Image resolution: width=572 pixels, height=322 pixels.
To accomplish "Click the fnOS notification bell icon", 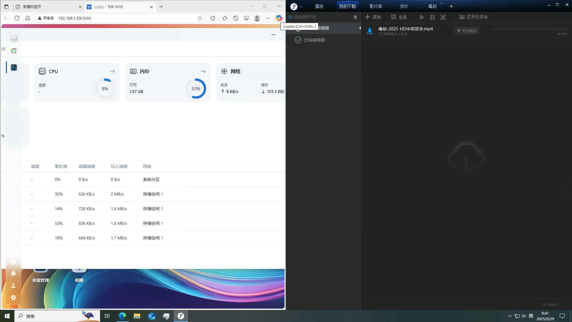I will pyautogui.click(x=13, y=273).
